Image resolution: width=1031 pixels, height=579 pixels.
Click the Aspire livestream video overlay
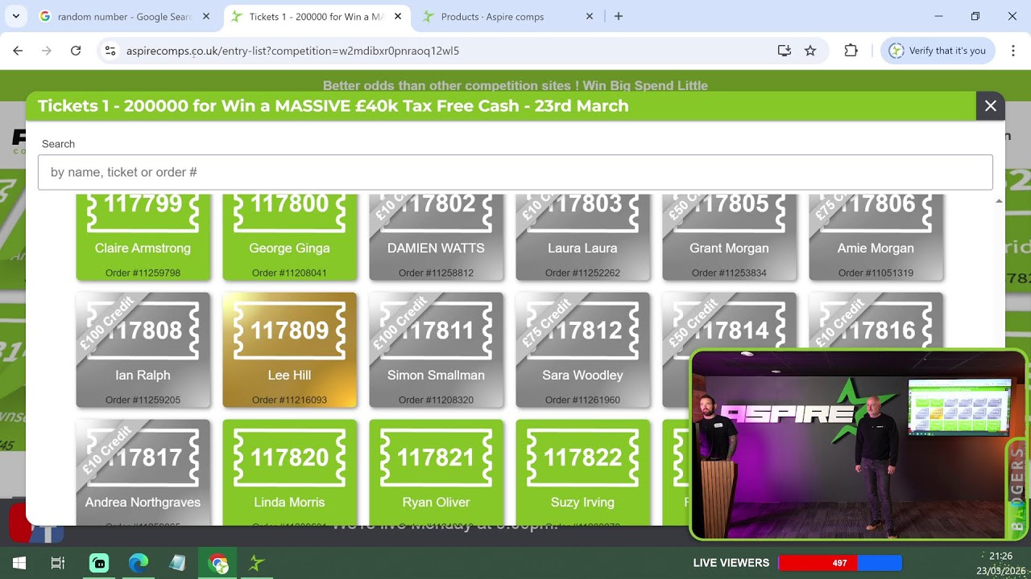coord(859,444)
